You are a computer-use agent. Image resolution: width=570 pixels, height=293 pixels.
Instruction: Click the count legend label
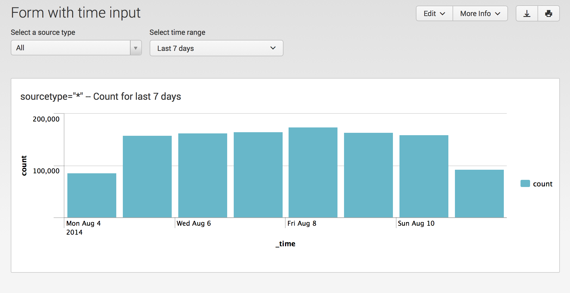543,184
